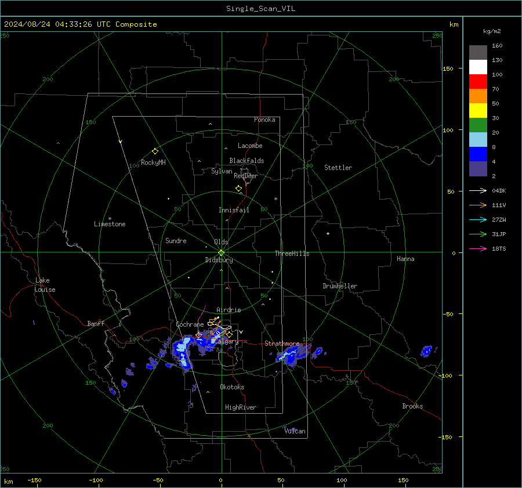522x488 pixels.
Task: Select the white 100–130 color swatch
Action: 478,67
